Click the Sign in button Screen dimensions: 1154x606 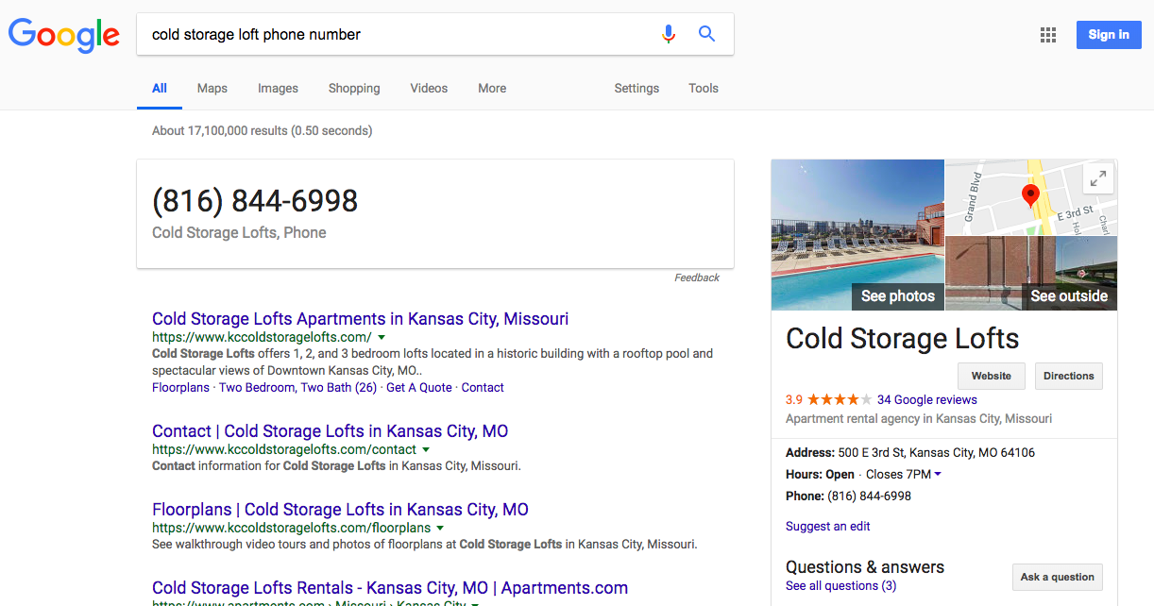coord(1109,35)
